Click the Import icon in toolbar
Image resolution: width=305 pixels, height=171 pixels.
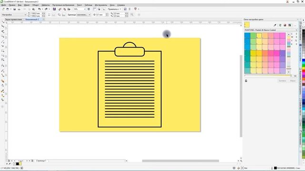tap(60, 9)
